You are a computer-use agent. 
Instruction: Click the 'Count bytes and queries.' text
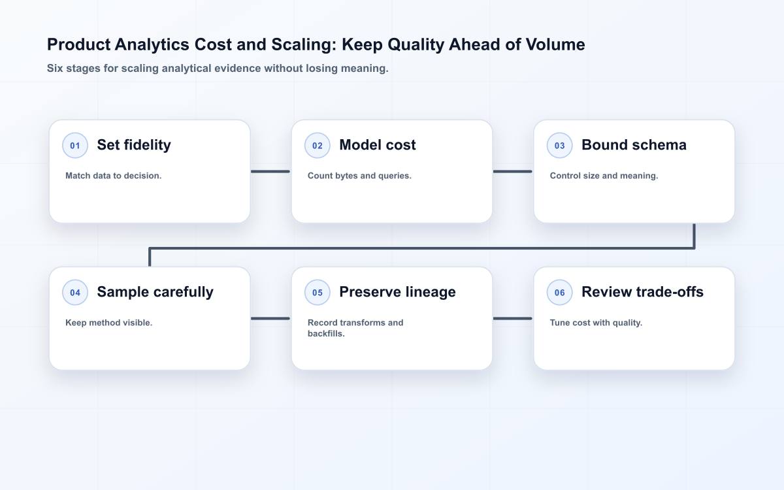point(359,176)
